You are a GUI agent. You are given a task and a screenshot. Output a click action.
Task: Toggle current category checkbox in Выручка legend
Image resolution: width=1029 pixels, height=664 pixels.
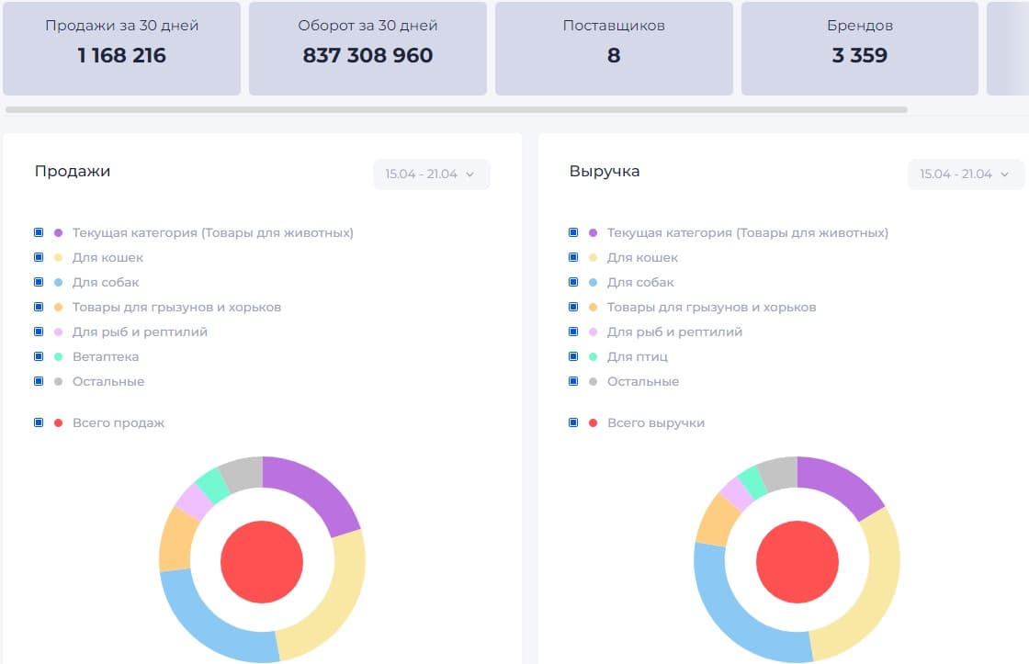573,233
